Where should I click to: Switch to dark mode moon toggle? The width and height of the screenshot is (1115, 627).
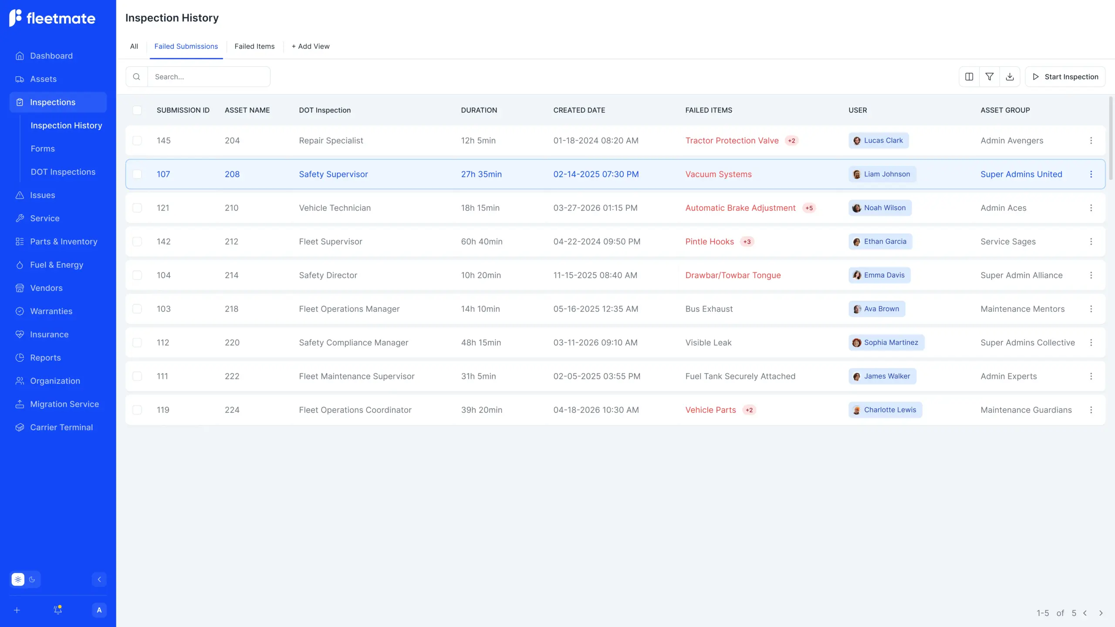pos(32,579)
